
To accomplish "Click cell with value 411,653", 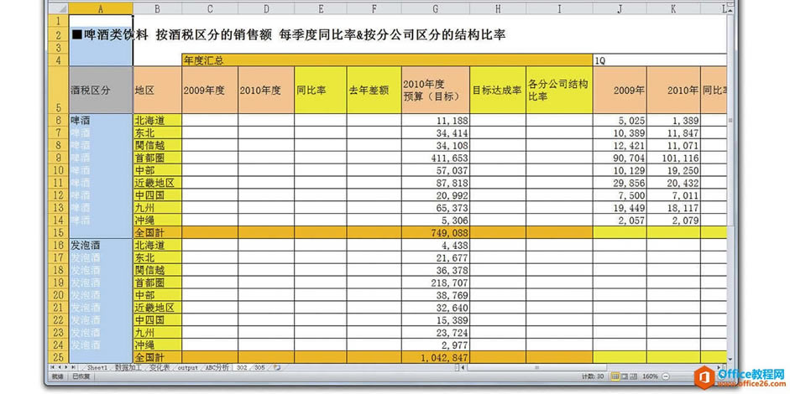I will click(436, 158).
